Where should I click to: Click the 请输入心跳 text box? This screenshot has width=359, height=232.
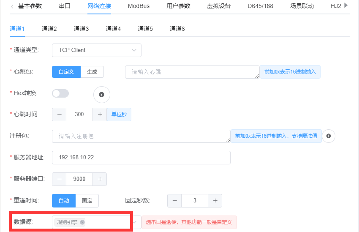click(x=192, y=72)
